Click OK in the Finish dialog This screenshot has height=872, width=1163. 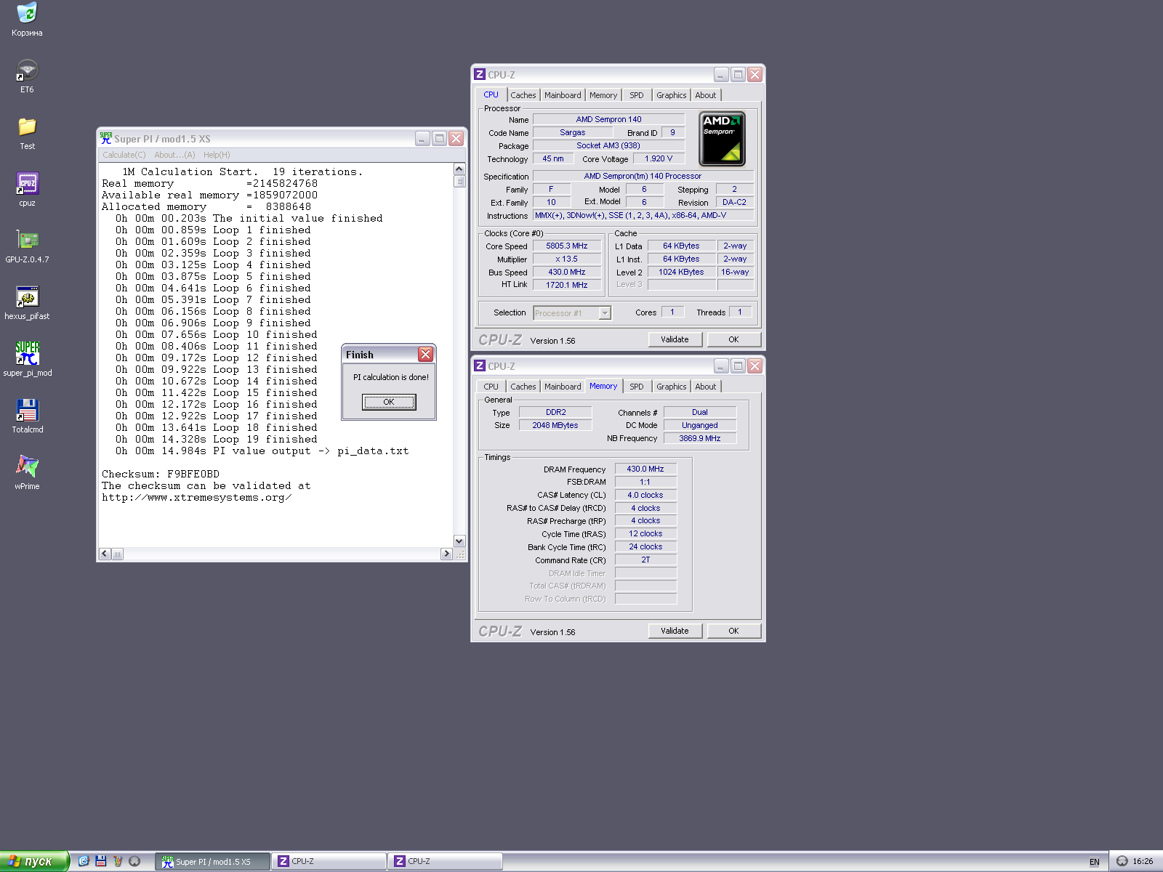tap(389, 402)
